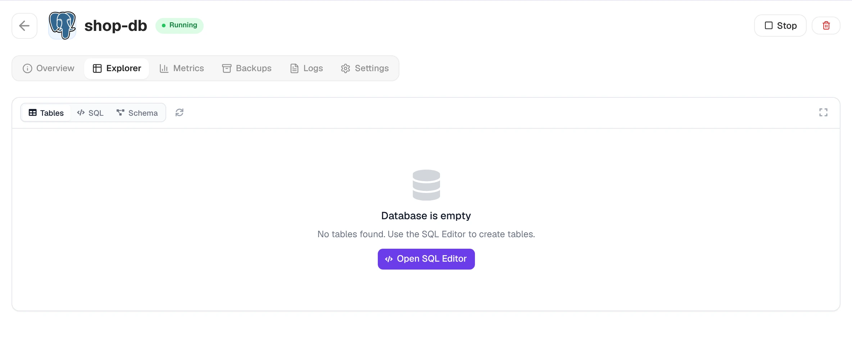Switch to the Metrics tab
The image size is (852, 340).
[182, 68]
